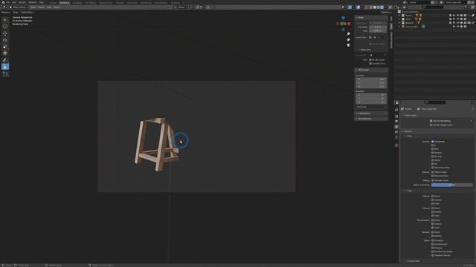Image resolution: width=476 pixels, height=267 pixels.
Task: Toggle the camera view icon
Action: (x=348, y=45)
